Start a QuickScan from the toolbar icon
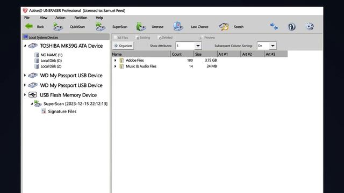 (x=58, y=27)
